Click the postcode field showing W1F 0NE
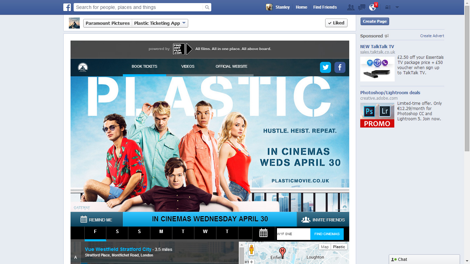Image resolution: width=470 pixels, height=264 pixels. pos(293,234)
